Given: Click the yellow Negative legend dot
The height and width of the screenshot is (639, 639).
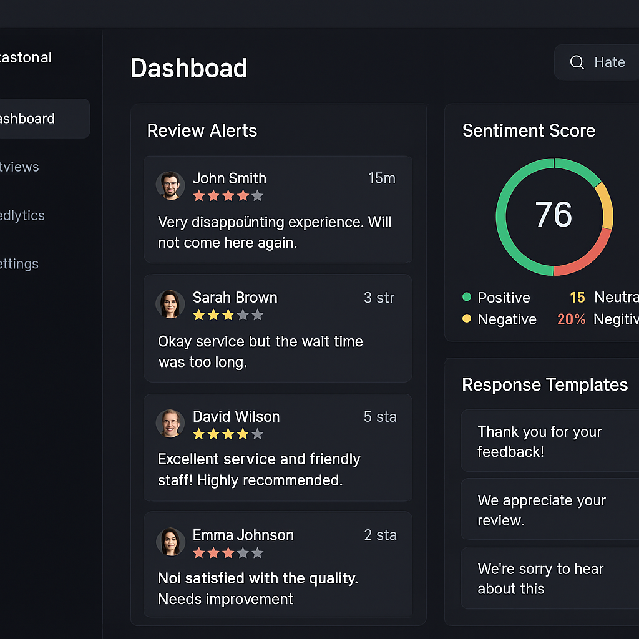Looking at the screenshot, I should coord(466,319).
